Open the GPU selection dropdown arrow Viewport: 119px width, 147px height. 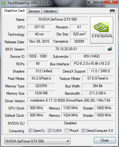click(x=68, y=141)
